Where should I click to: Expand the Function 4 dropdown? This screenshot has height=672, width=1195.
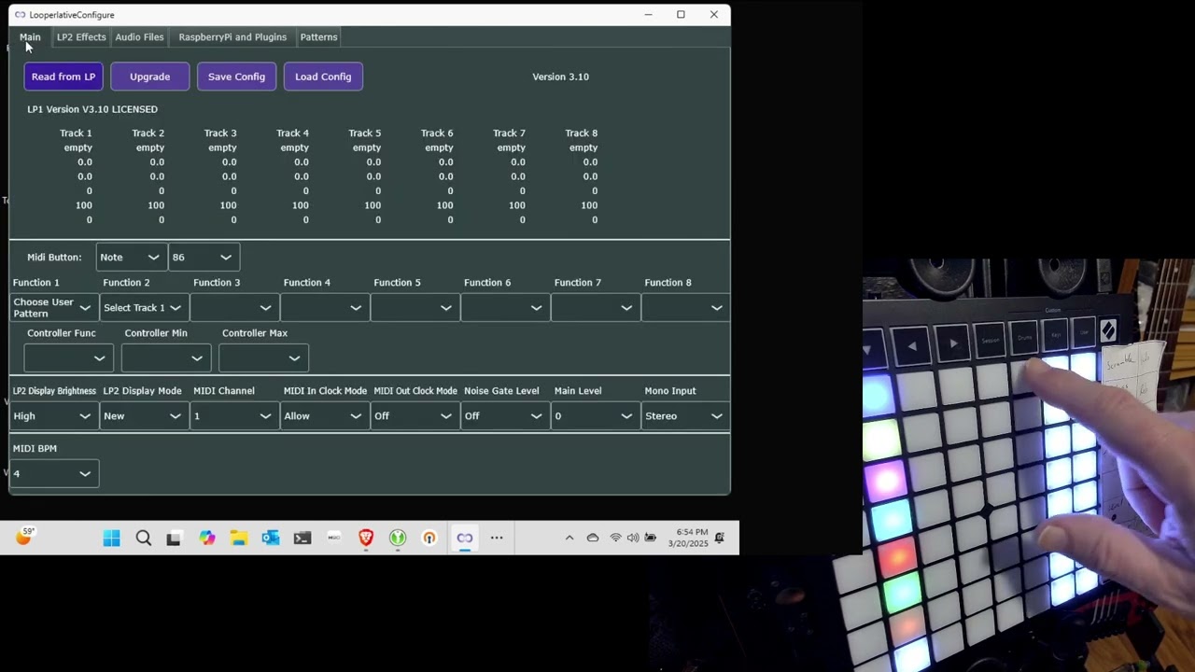pyautogui.click(x=324, y=308)
